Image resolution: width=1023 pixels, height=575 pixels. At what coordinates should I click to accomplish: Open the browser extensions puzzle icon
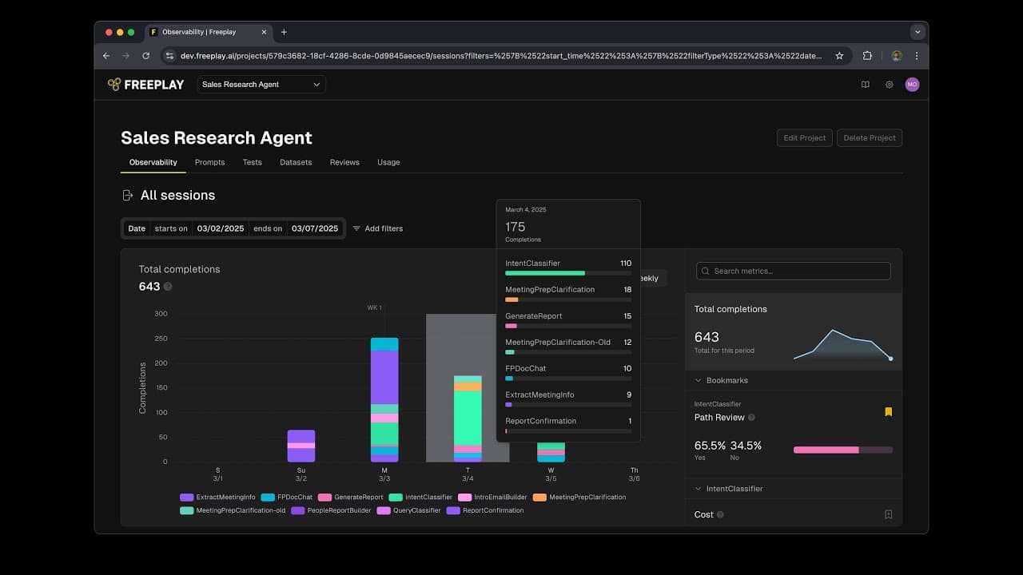pos(867,56)
